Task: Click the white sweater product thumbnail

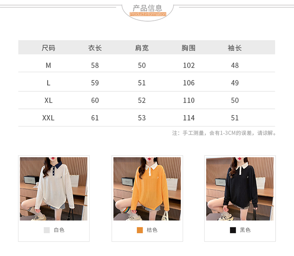Action: click(x=54, y=189)
